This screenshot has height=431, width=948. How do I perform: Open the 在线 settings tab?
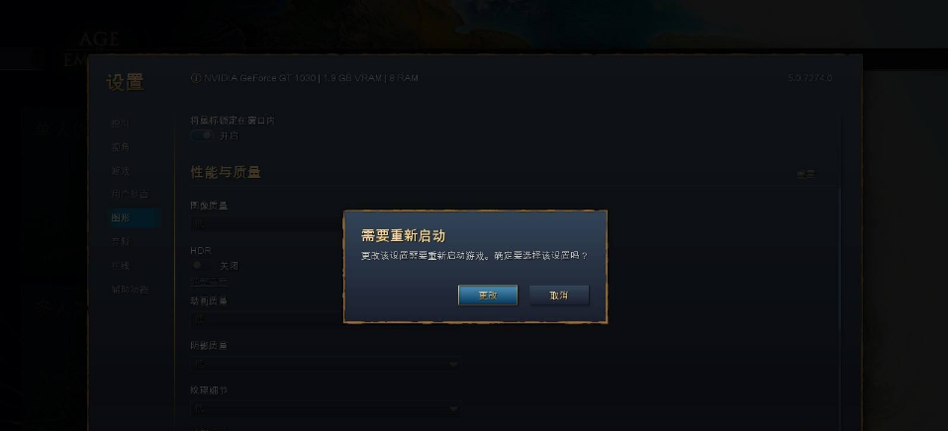(121, 266)
